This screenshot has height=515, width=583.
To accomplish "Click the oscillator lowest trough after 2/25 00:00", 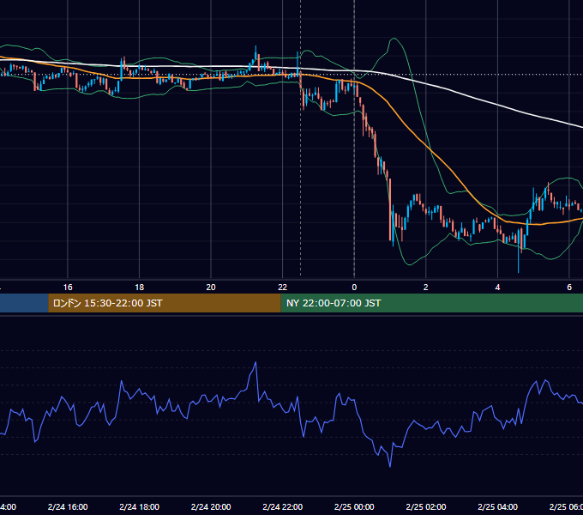I will [x=390, y=466].
